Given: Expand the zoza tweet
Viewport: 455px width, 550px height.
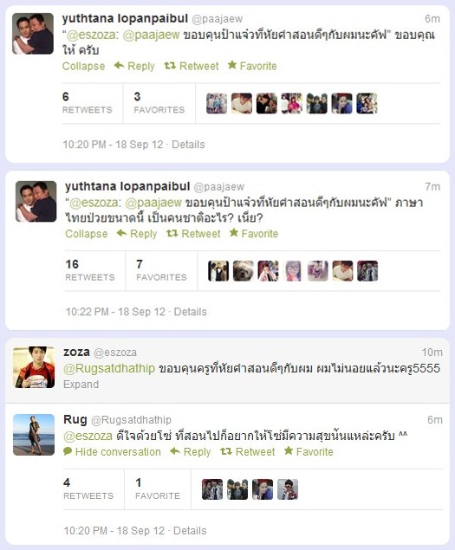Looking at the screenshot, I should [x=81, y=385].
